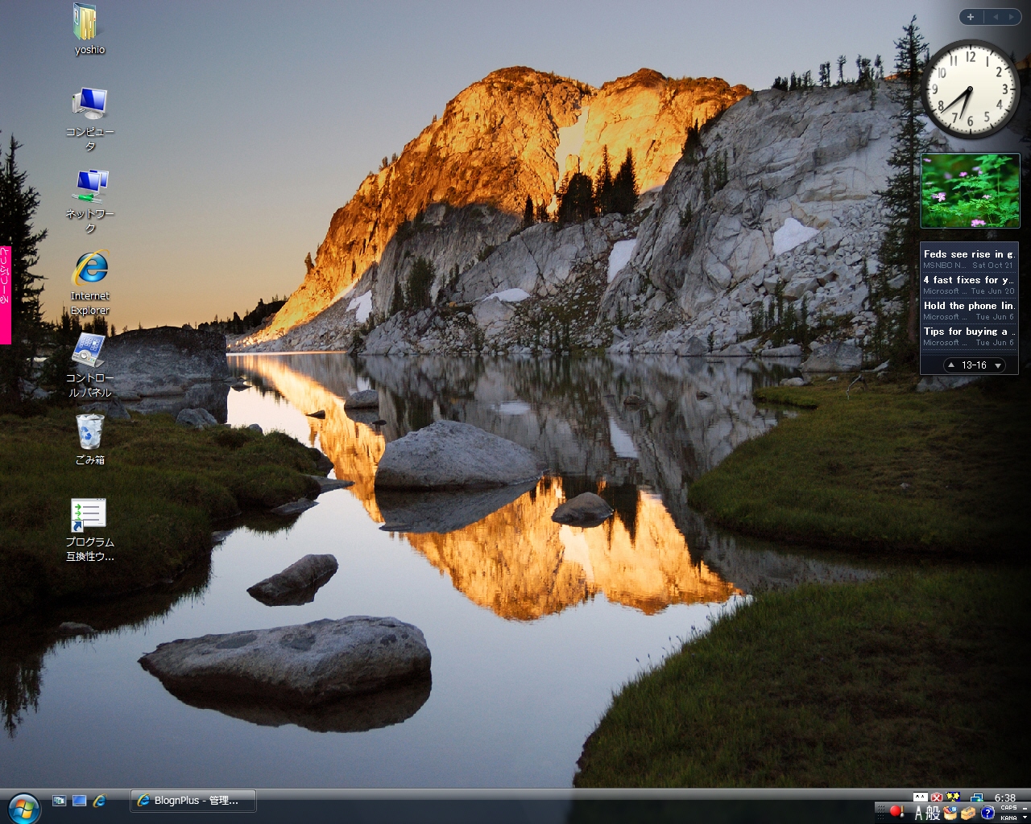The height and width of the screenshot is (824, 1031).
Task: Launch Internet Explorer from Quick Launch
Action: tap(100, 801)
